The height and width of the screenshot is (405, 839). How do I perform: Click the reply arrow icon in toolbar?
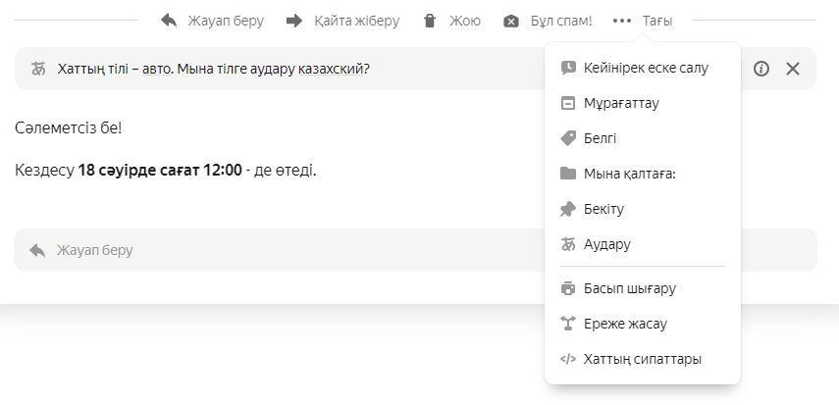click(169, 21)
